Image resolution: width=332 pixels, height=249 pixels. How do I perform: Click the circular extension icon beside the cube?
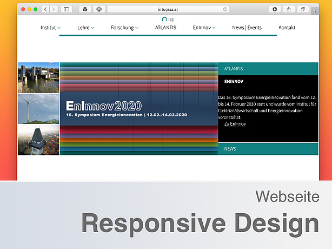coord(99,9)
